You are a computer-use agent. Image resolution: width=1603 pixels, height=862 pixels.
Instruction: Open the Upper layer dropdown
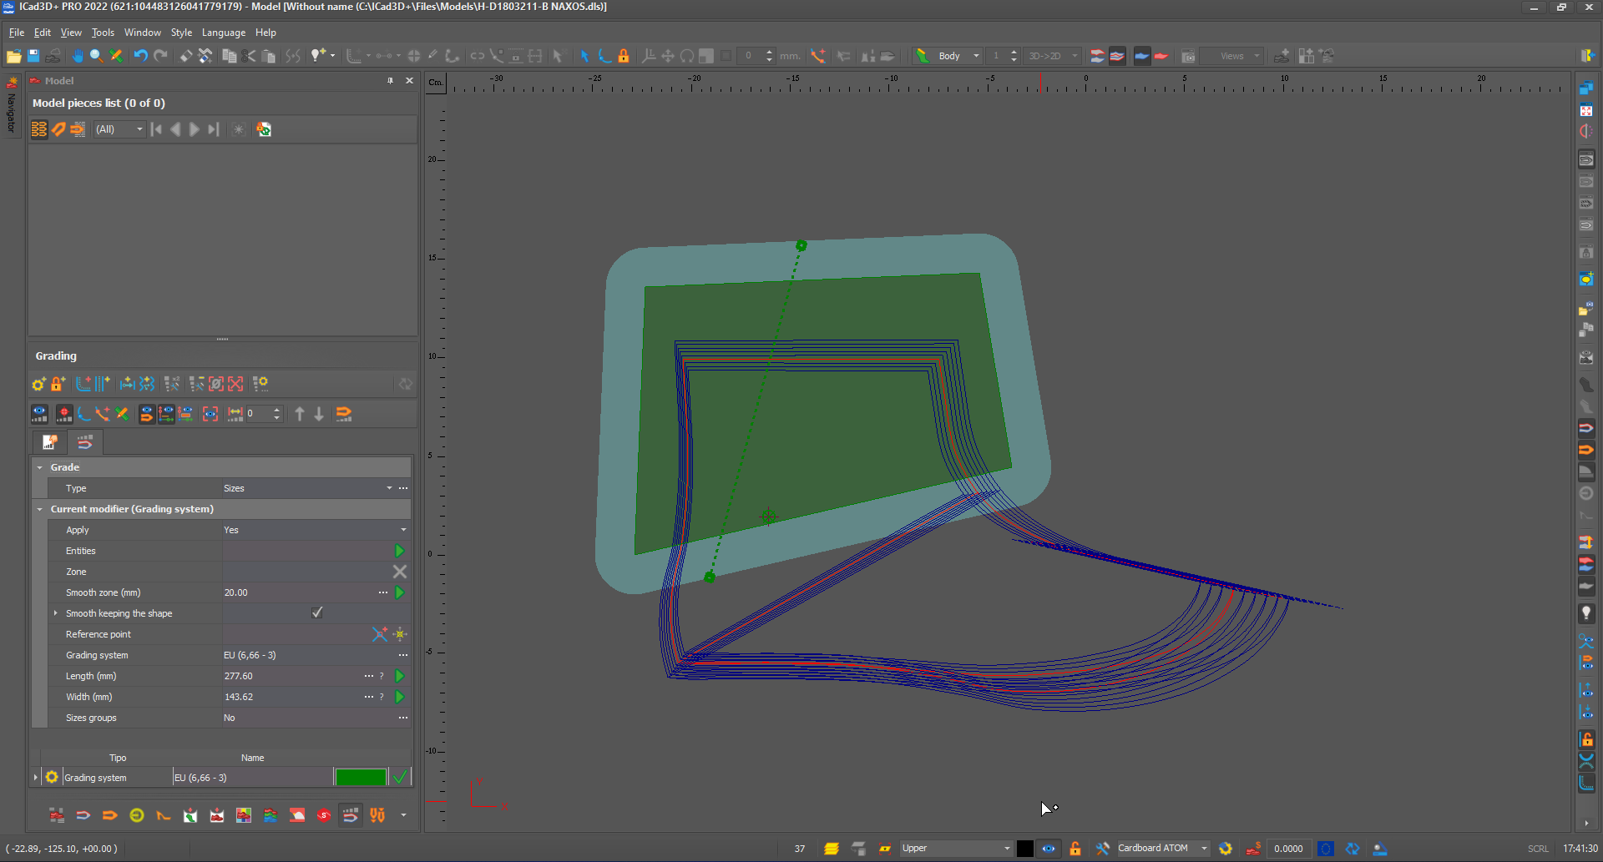(x=1006, y=849)
